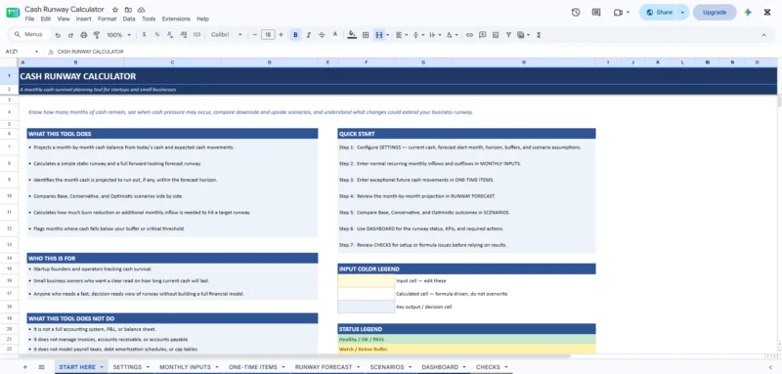Image resolution: width=782 pixels, height=374 pixels.
Task: Click the Share button
Action: 658,13
